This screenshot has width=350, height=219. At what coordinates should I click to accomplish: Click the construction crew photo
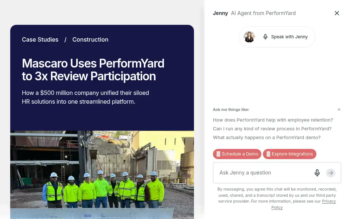[x=102, y=175]
